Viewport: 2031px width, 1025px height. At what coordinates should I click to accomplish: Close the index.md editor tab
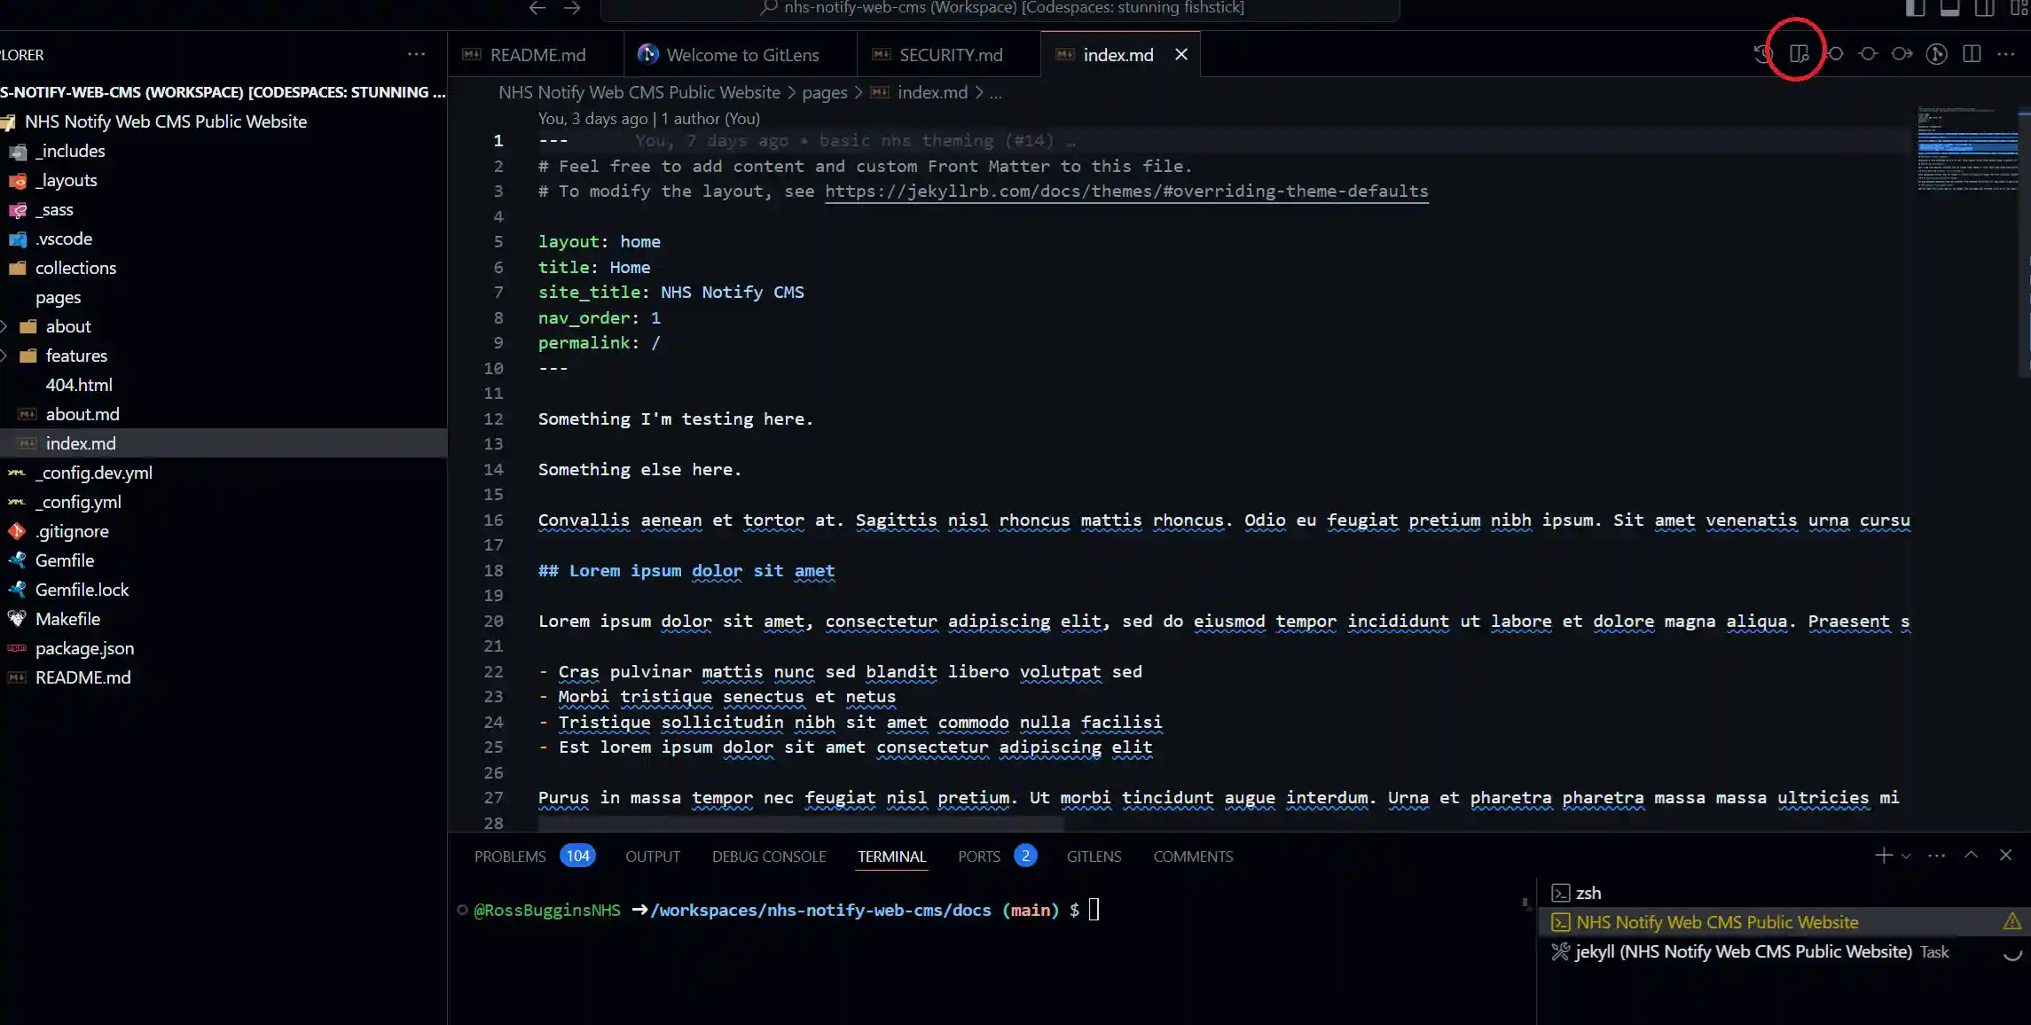click(x=1181, y=55)
